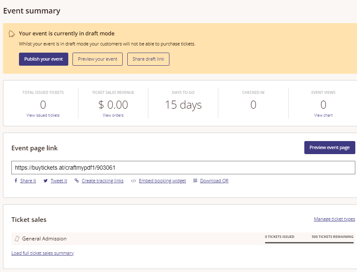Click the QR code icon

click(195, 181)
